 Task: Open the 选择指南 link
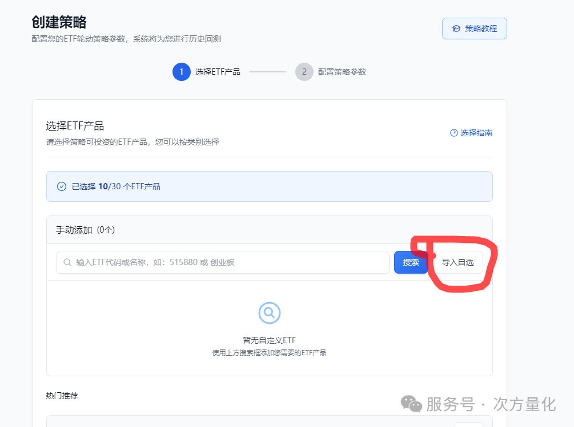click(476, 133)
